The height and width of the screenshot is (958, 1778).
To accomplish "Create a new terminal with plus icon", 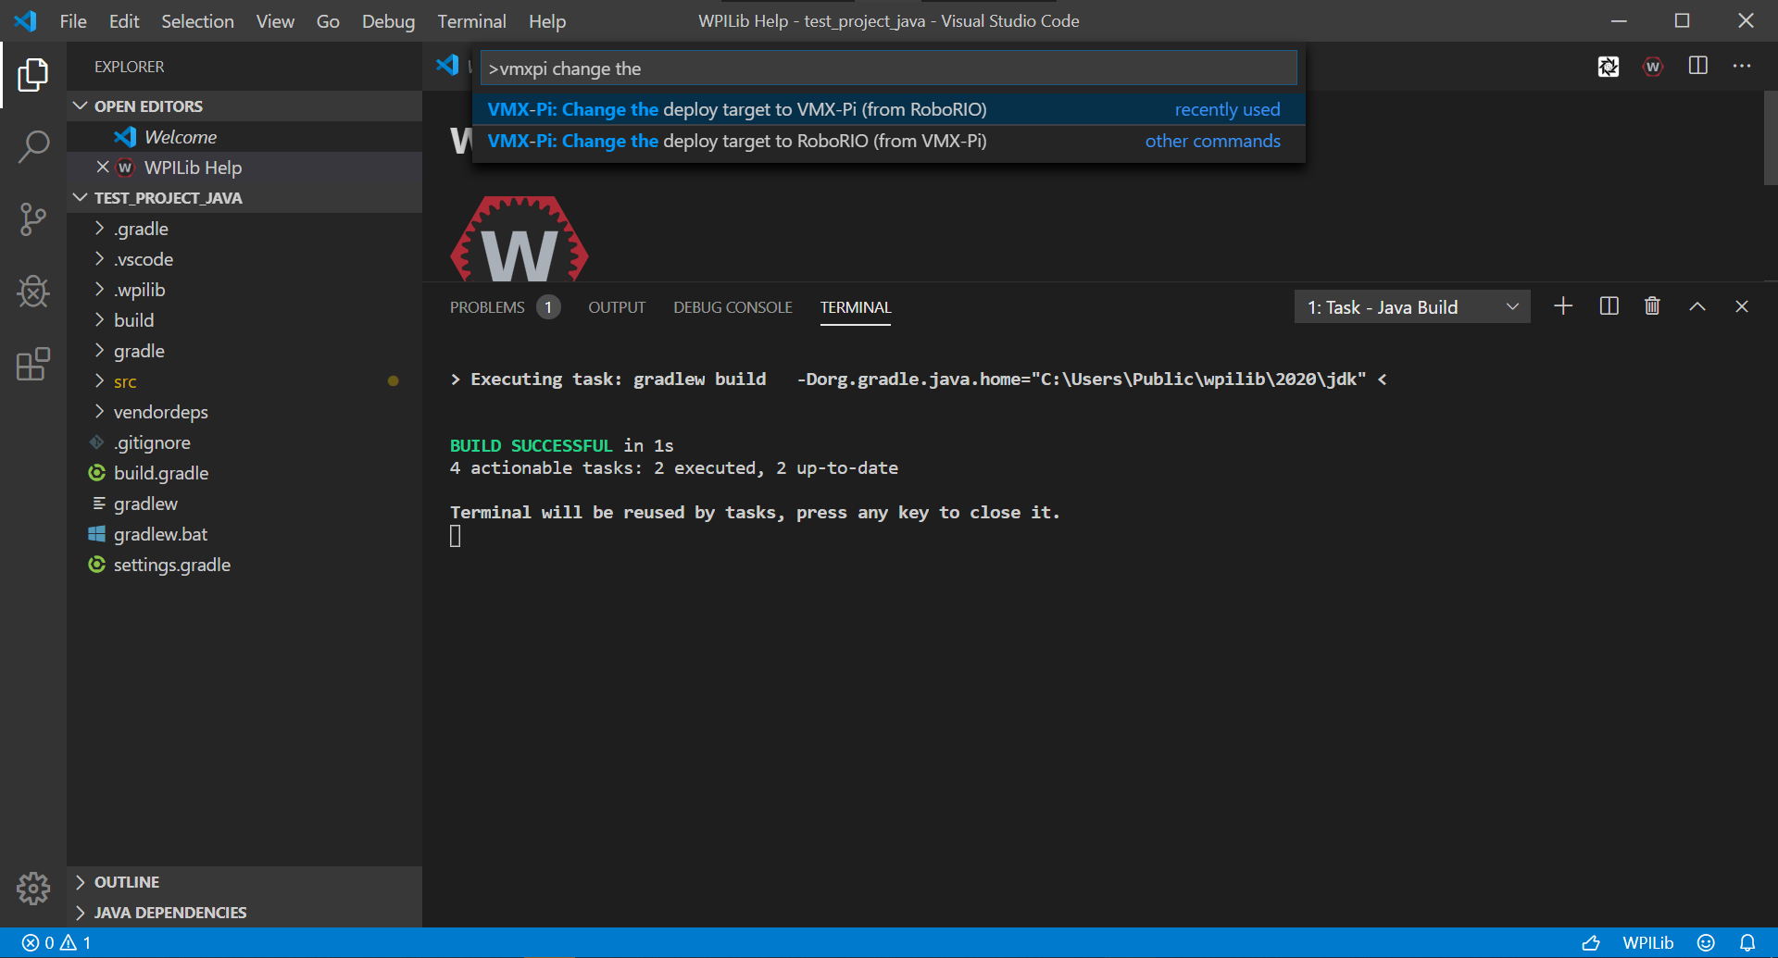I will [x=1563, y=306].
